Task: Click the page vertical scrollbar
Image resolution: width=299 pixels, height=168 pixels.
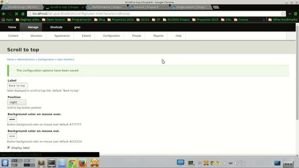Action: point(297,72)
